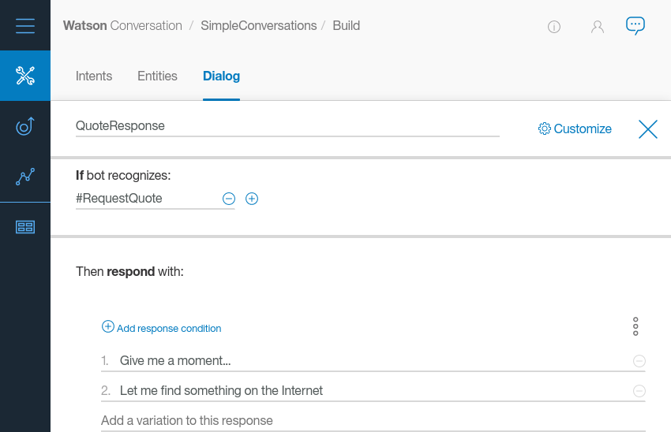Open the Improve sidebar icon
Image resolution: width=671 pixels, height=432 pixels.
tap(25, 126)
